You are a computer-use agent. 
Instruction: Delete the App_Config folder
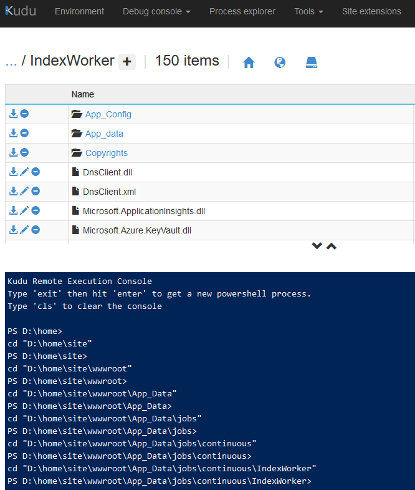tap(24, 114)
